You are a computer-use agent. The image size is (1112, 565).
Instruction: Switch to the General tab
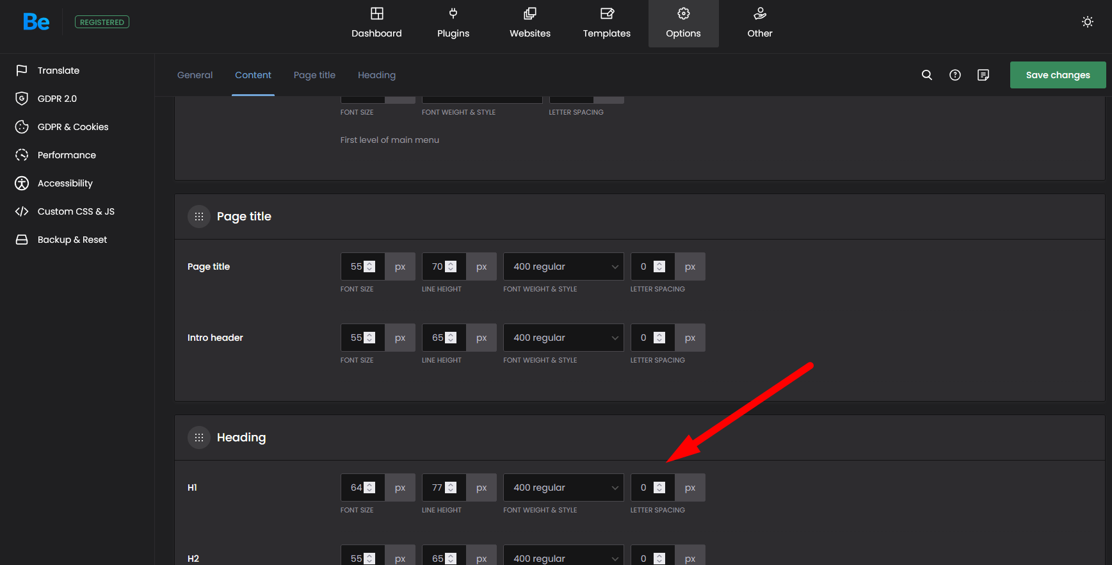[x=195, y=75]
